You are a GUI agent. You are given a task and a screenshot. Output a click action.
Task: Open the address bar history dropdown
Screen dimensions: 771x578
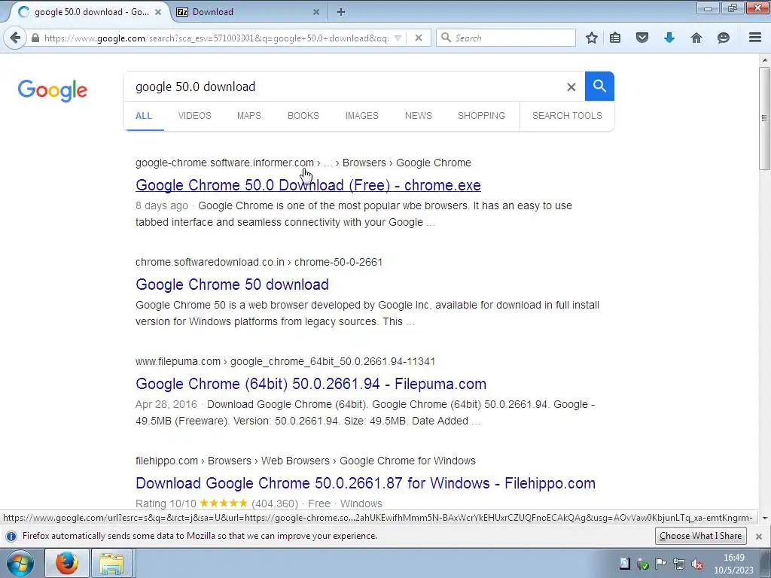pyautogui.click(x=398, y=38)
